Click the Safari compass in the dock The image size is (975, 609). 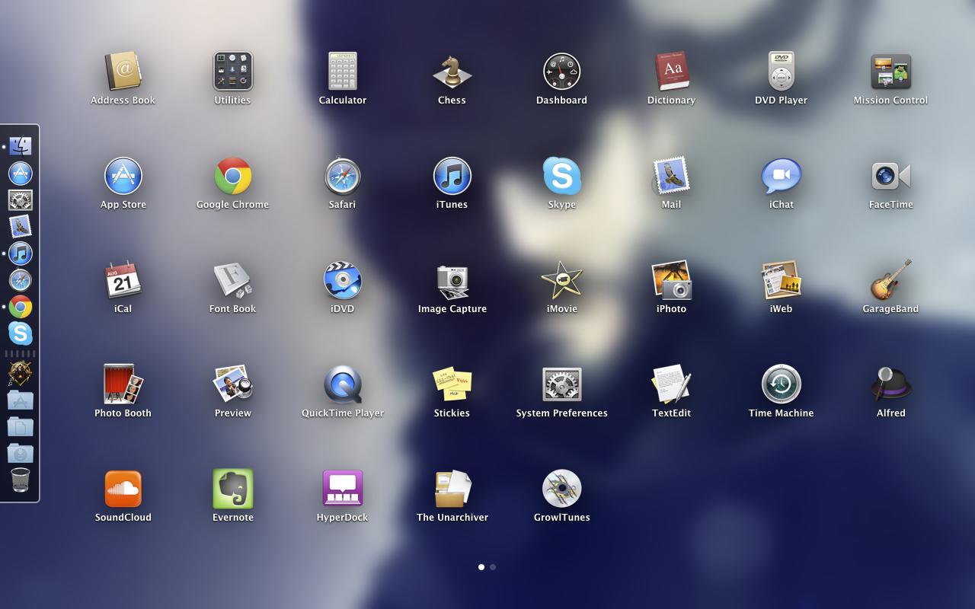tap(21, 280)
